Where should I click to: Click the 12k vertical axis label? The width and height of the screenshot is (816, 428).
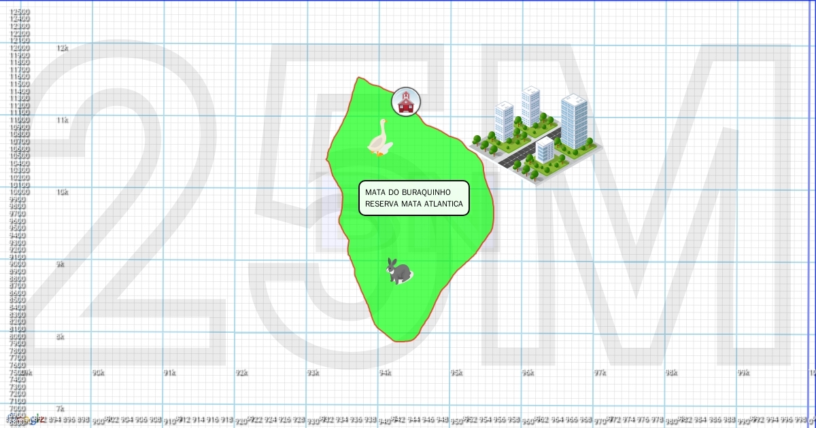[x=63, y=48]
